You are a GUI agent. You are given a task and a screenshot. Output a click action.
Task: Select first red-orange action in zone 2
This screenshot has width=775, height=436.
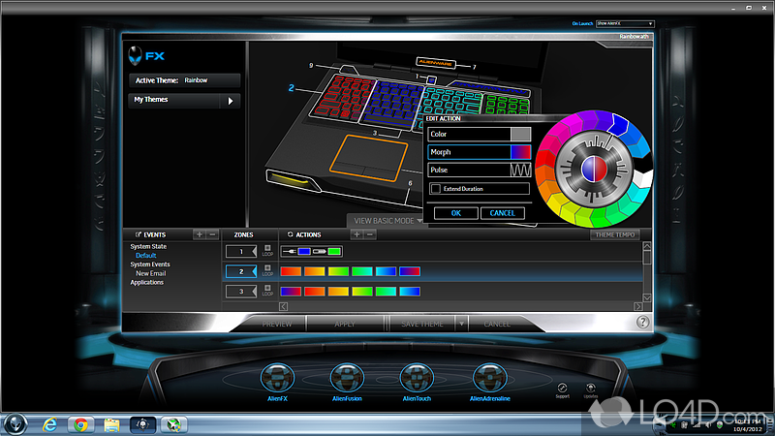coord(291,271)
